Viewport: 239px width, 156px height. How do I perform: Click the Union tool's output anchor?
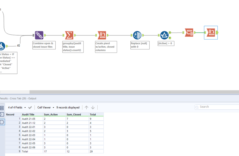(45, 35)
